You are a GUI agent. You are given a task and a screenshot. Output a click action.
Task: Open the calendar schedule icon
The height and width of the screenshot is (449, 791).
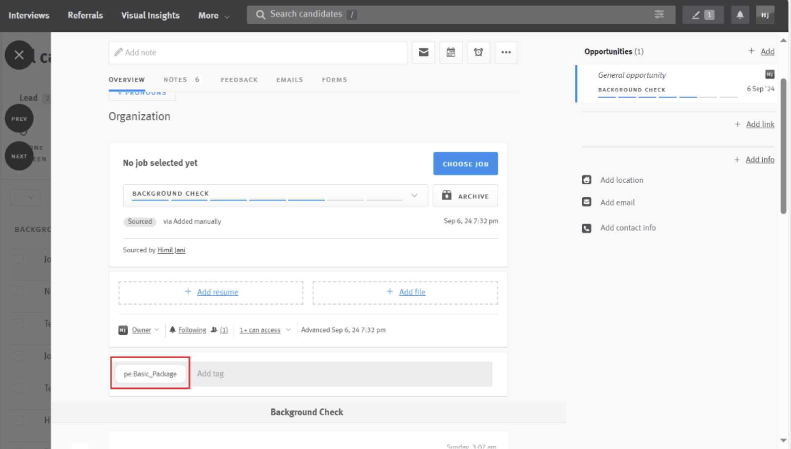(451, 52)
